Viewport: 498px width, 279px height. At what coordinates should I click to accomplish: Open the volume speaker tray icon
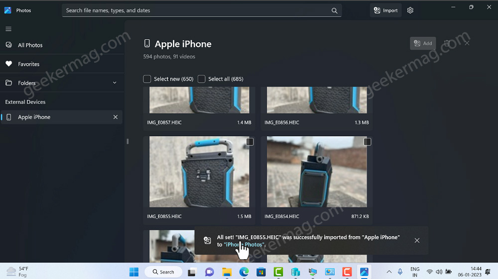pyautogui.click(x=439, y=272)
